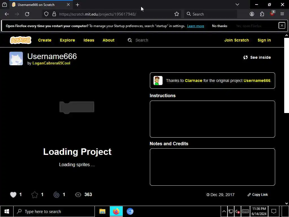Viewport: 289px width, 217px height.
Task: Open the Windows notification center
Action: pos(274,211)
